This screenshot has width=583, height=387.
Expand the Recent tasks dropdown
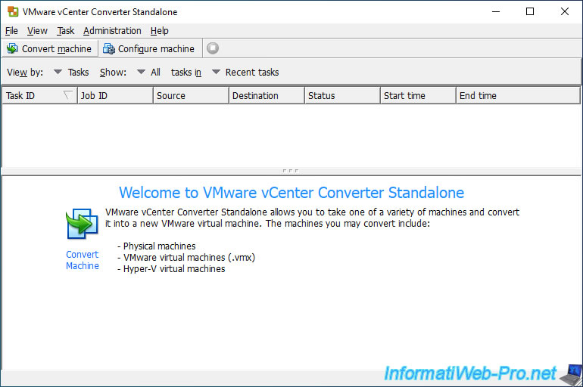pos(245,72)
